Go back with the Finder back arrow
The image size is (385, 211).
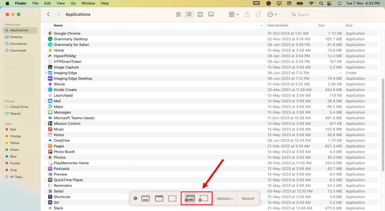48,14
